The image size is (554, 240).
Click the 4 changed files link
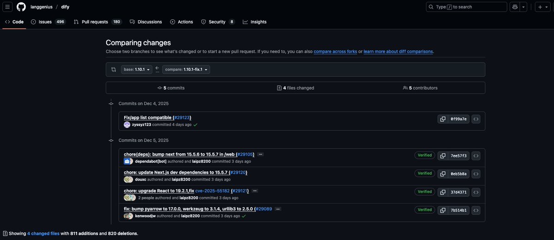[43, 234]
